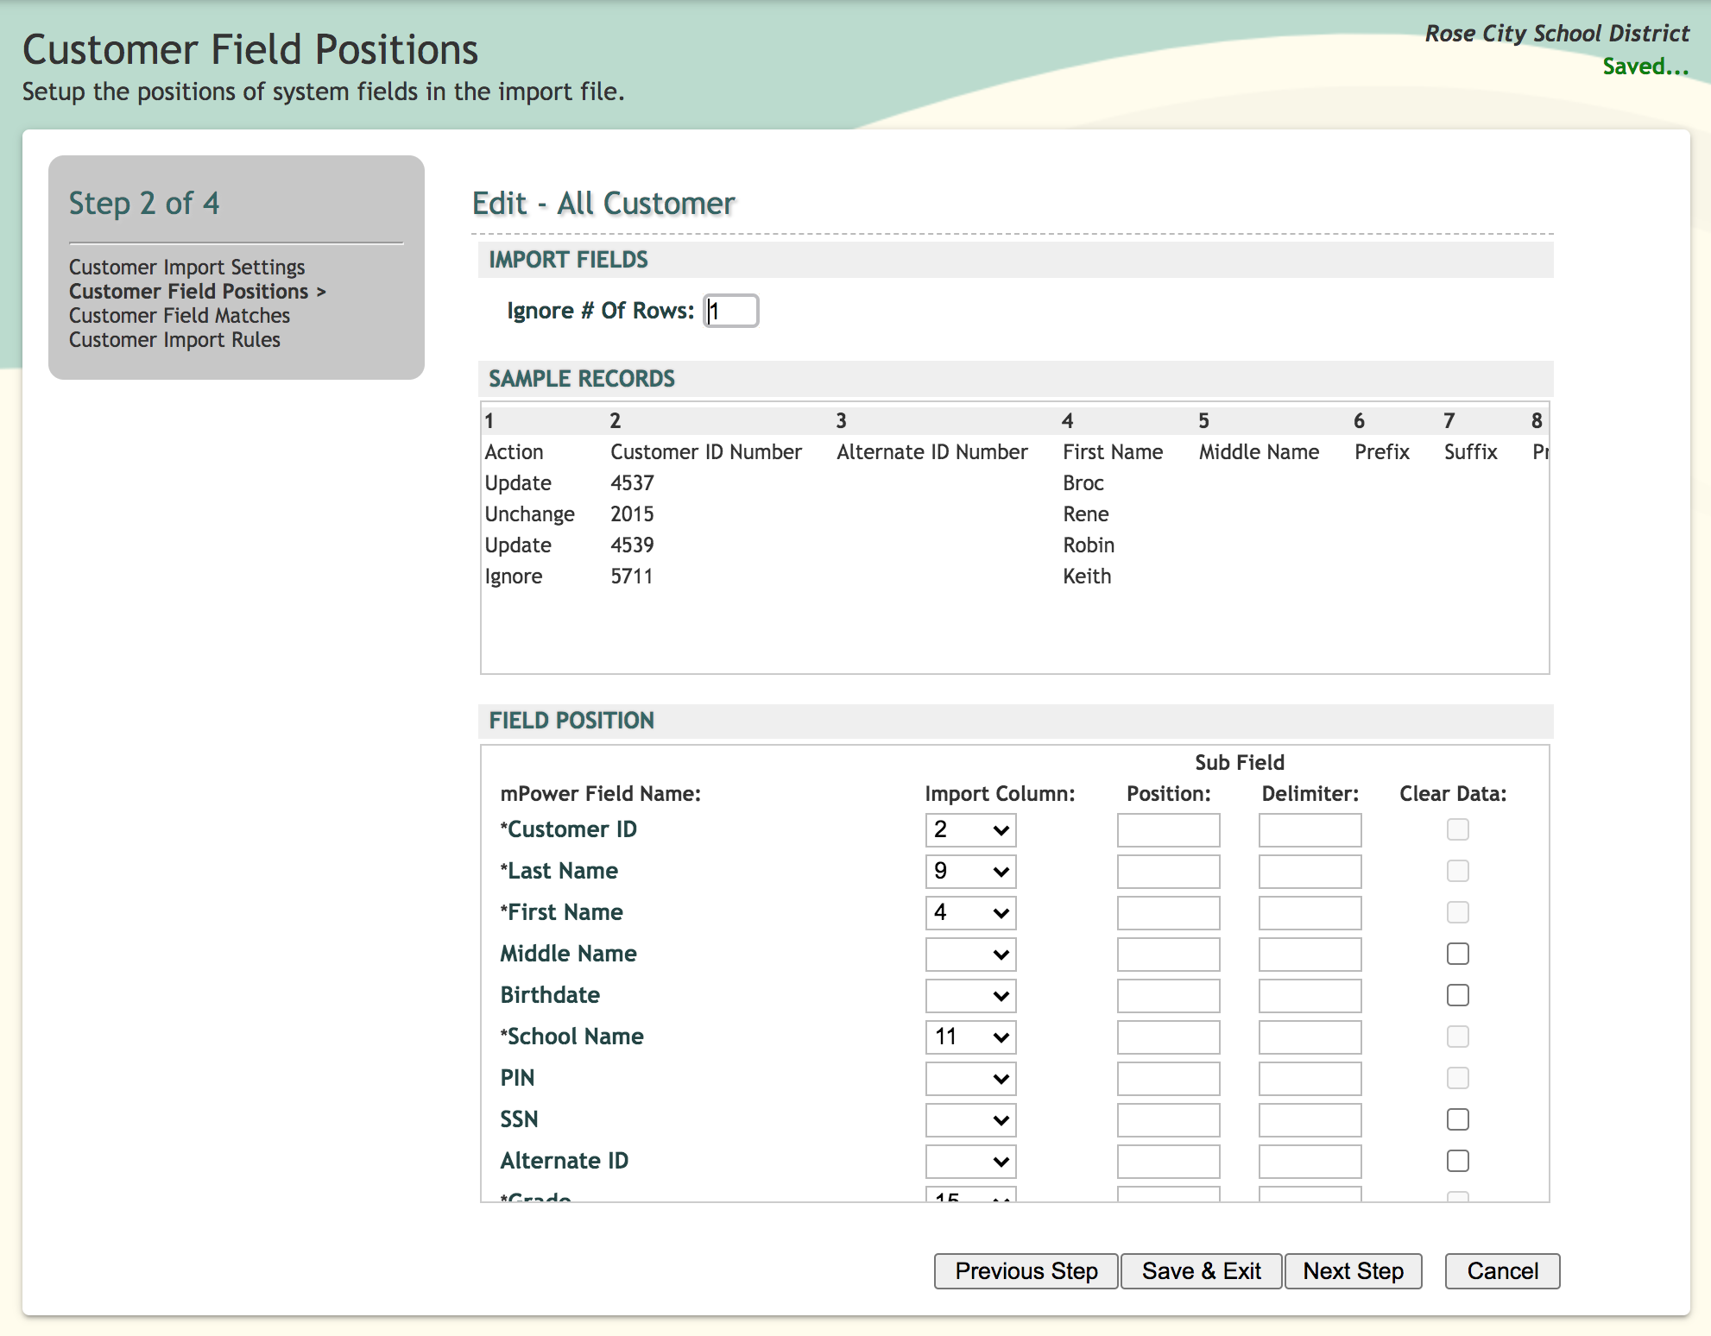Cancel the field position edit

coord(1502,1271)
